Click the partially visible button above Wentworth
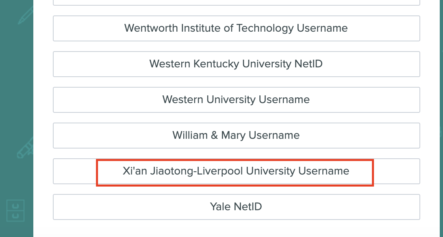This screenshot has width=443, height=237. coord(237,2)
